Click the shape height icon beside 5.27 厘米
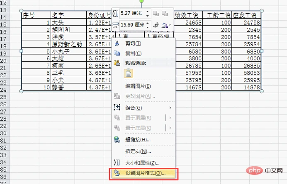 tap(116, 13)
